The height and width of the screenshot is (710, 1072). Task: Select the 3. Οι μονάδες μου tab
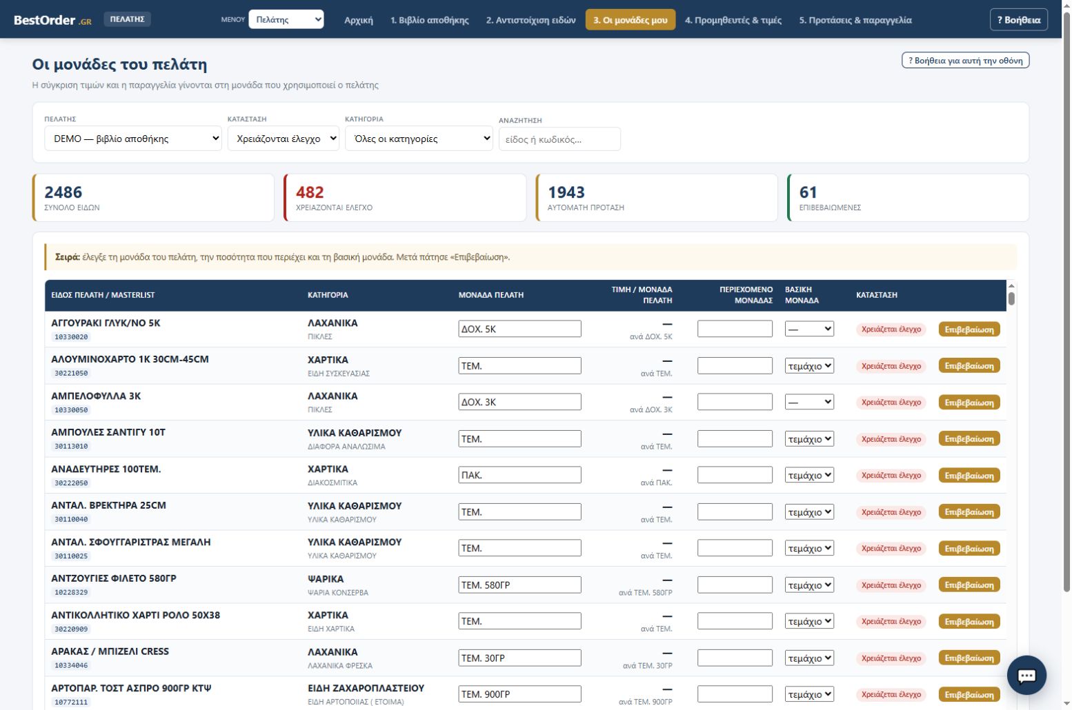tap(631, 20)
